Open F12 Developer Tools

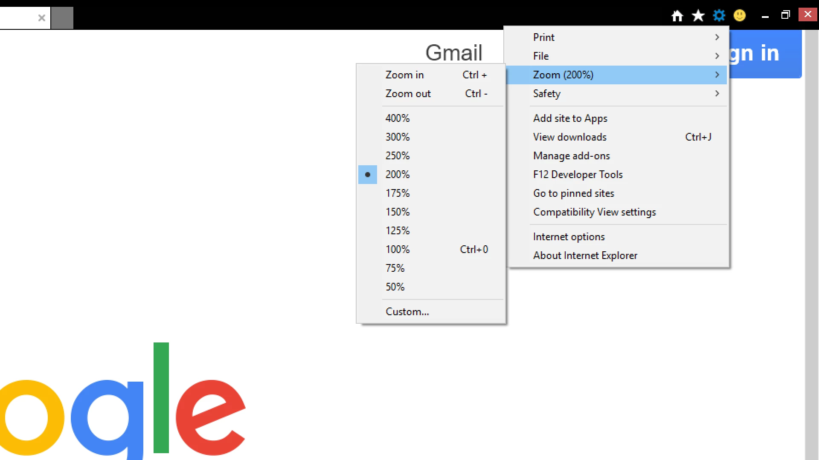pos(578,175)
